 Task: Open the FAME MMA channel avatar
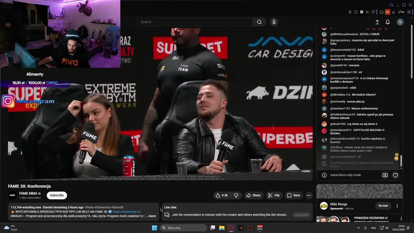point(12,195)
